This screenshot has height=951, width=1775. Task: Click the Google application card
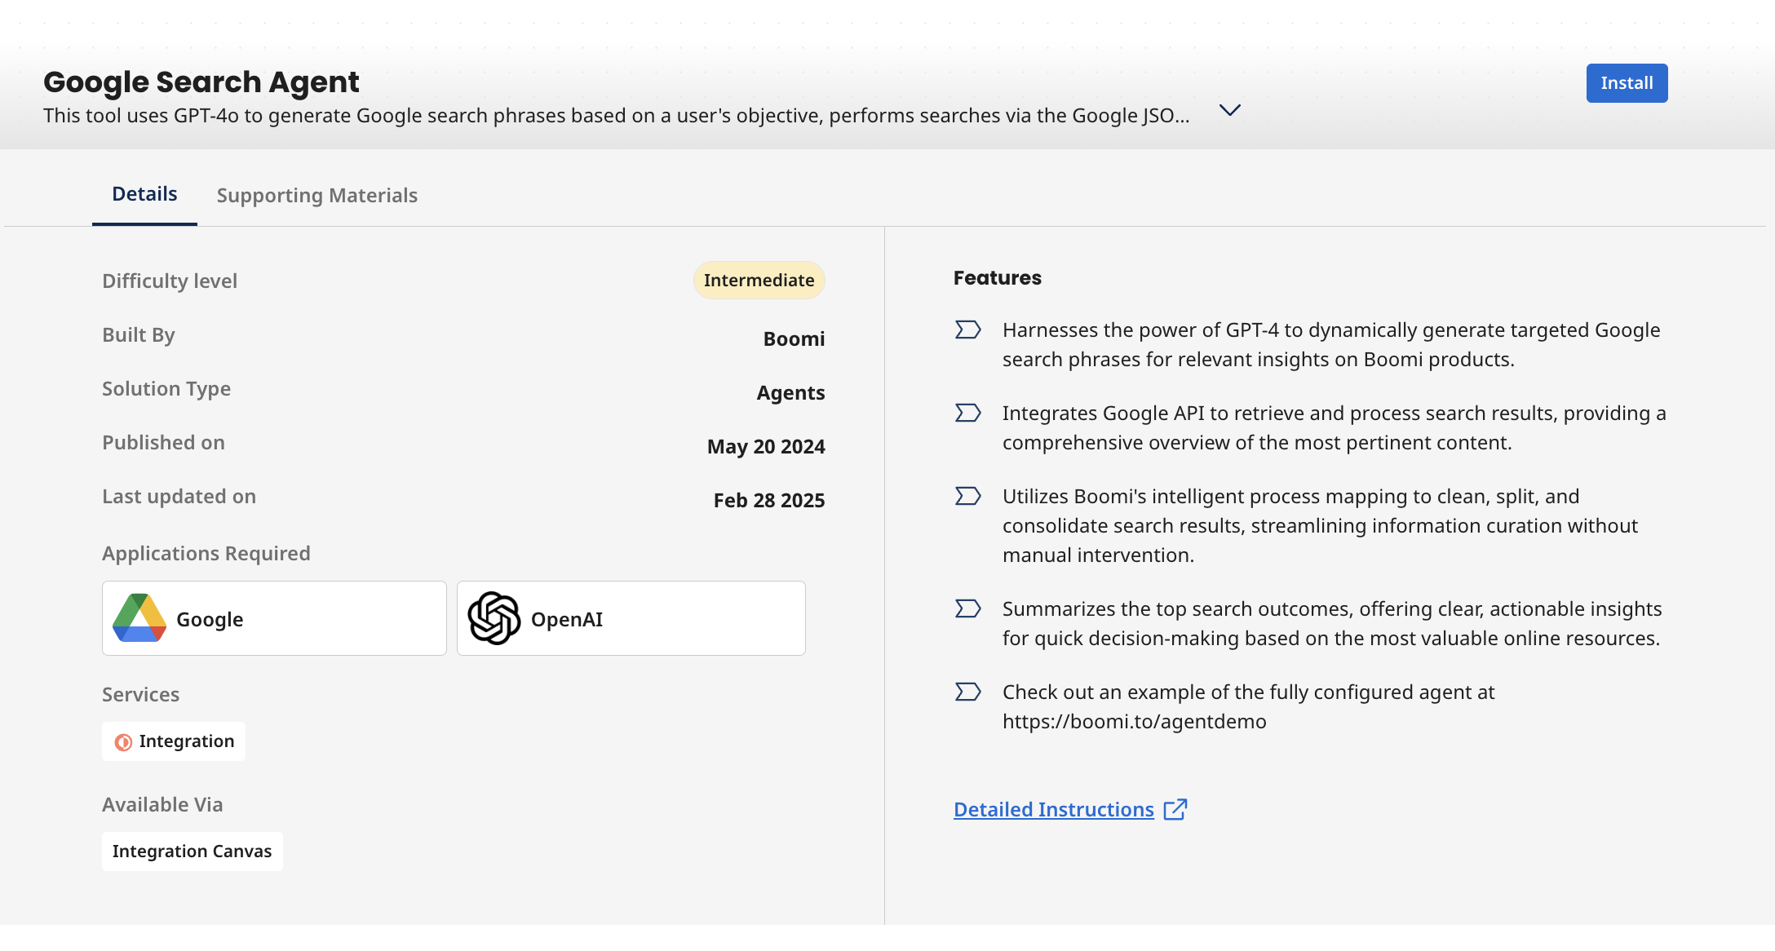[x=274, y=618]
